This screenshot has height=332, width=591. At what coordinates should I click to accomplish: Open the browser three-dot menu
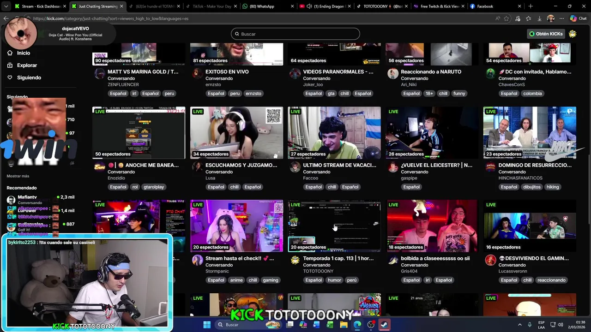(561, 18)
